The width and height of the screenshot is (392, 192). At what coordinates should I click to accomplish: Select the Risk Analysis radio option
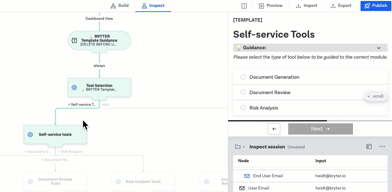243,108
